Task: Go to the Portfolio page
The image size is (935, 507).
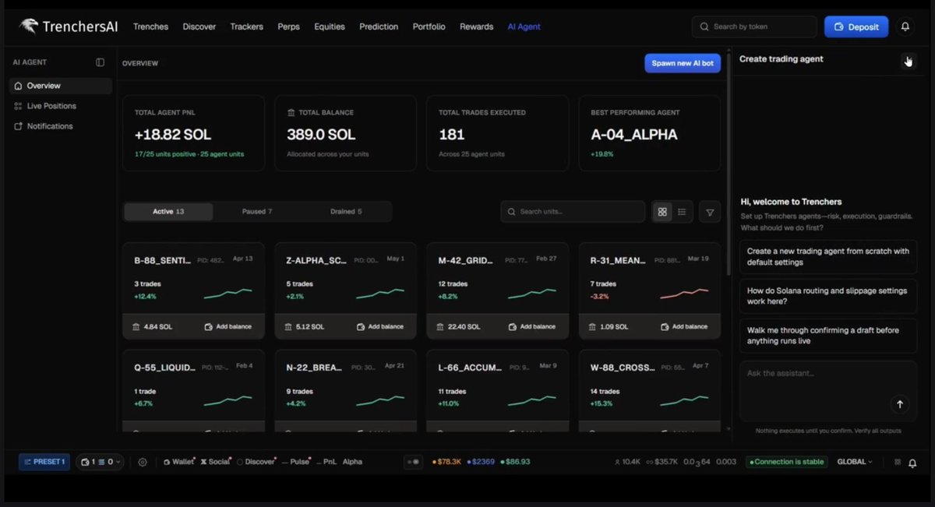Action: pos(429,26)
